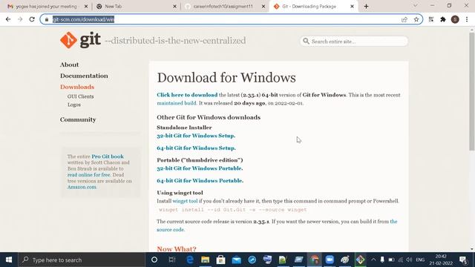View site info via the padlock icon
This screenshot has height=267, width=475.
[47, 19]
